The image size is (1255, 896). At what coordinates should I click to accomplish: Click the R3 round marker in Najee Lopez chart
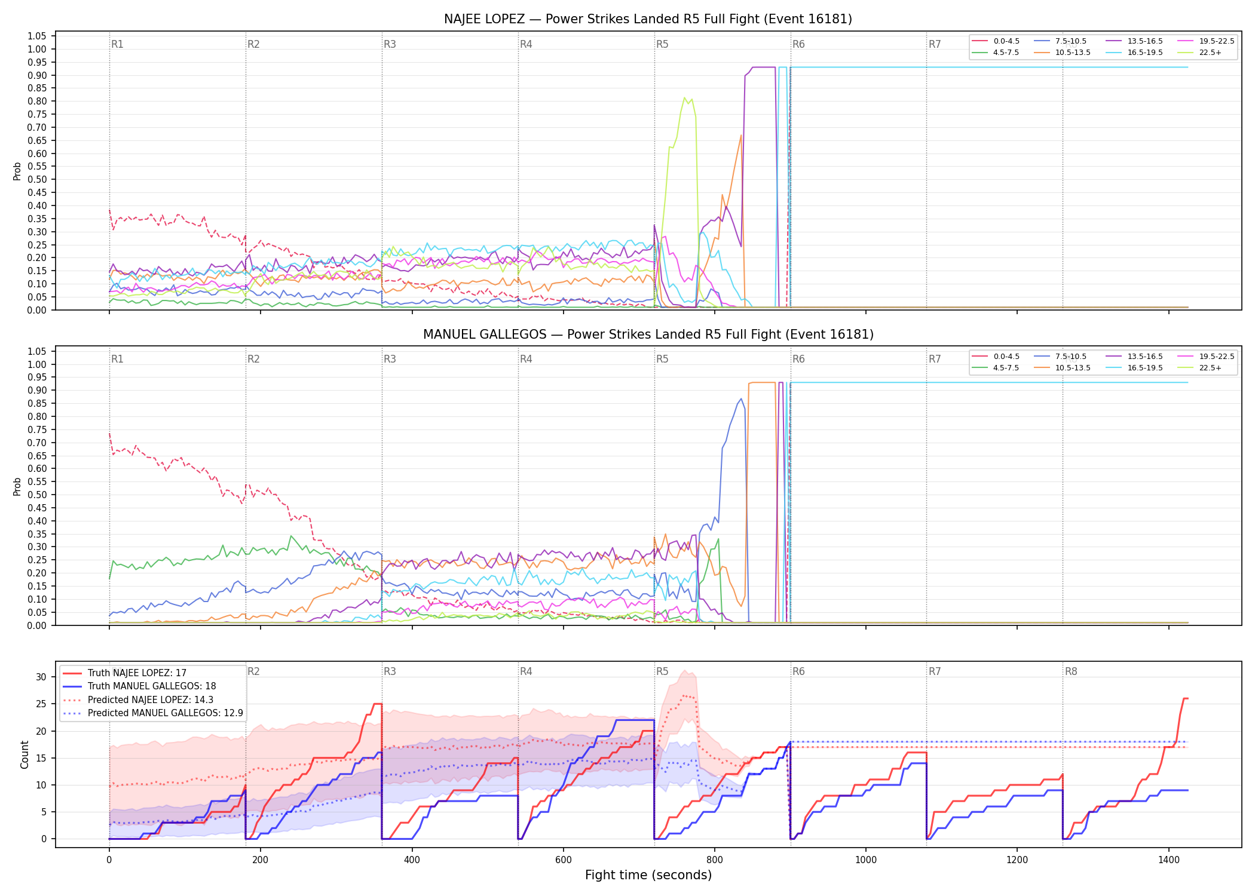tap(390, 44)
